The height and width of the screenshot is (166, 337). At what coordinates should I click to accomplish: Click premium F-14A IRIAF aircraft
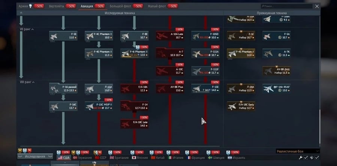pyautogui.click(x=276, y=88)
